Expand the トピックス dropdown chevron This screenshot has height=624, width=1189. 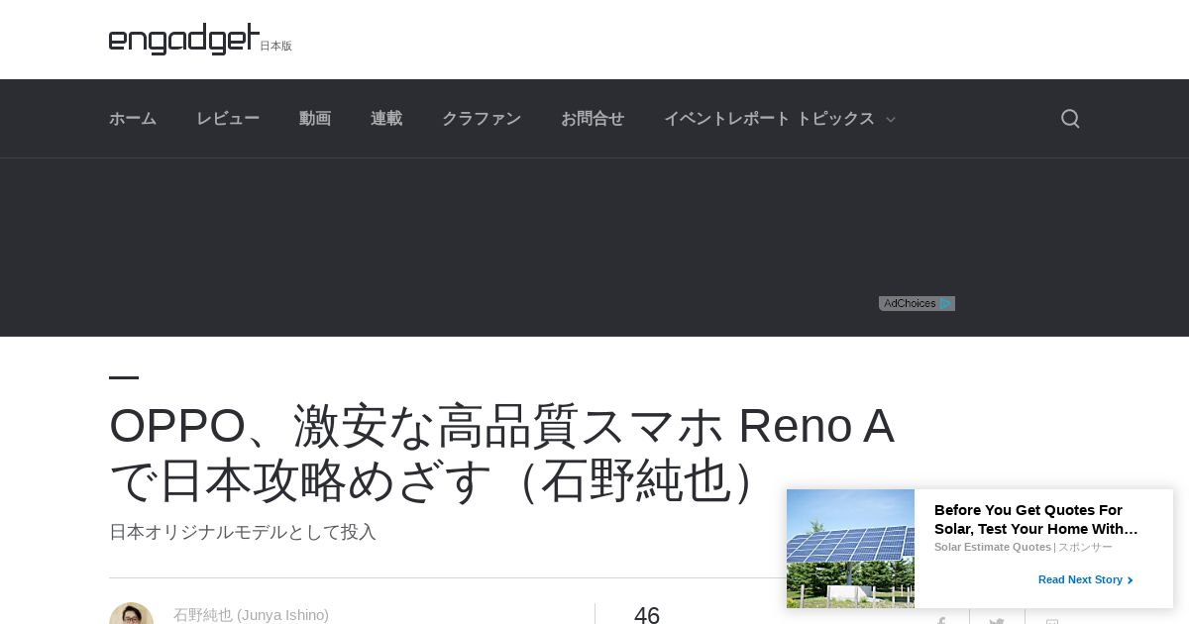pos(890,120)
